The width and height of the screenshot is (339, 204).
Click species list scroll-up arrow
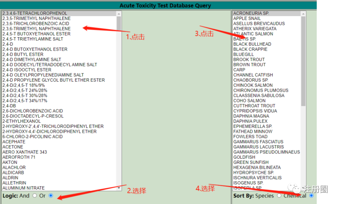tap(303, 14)
